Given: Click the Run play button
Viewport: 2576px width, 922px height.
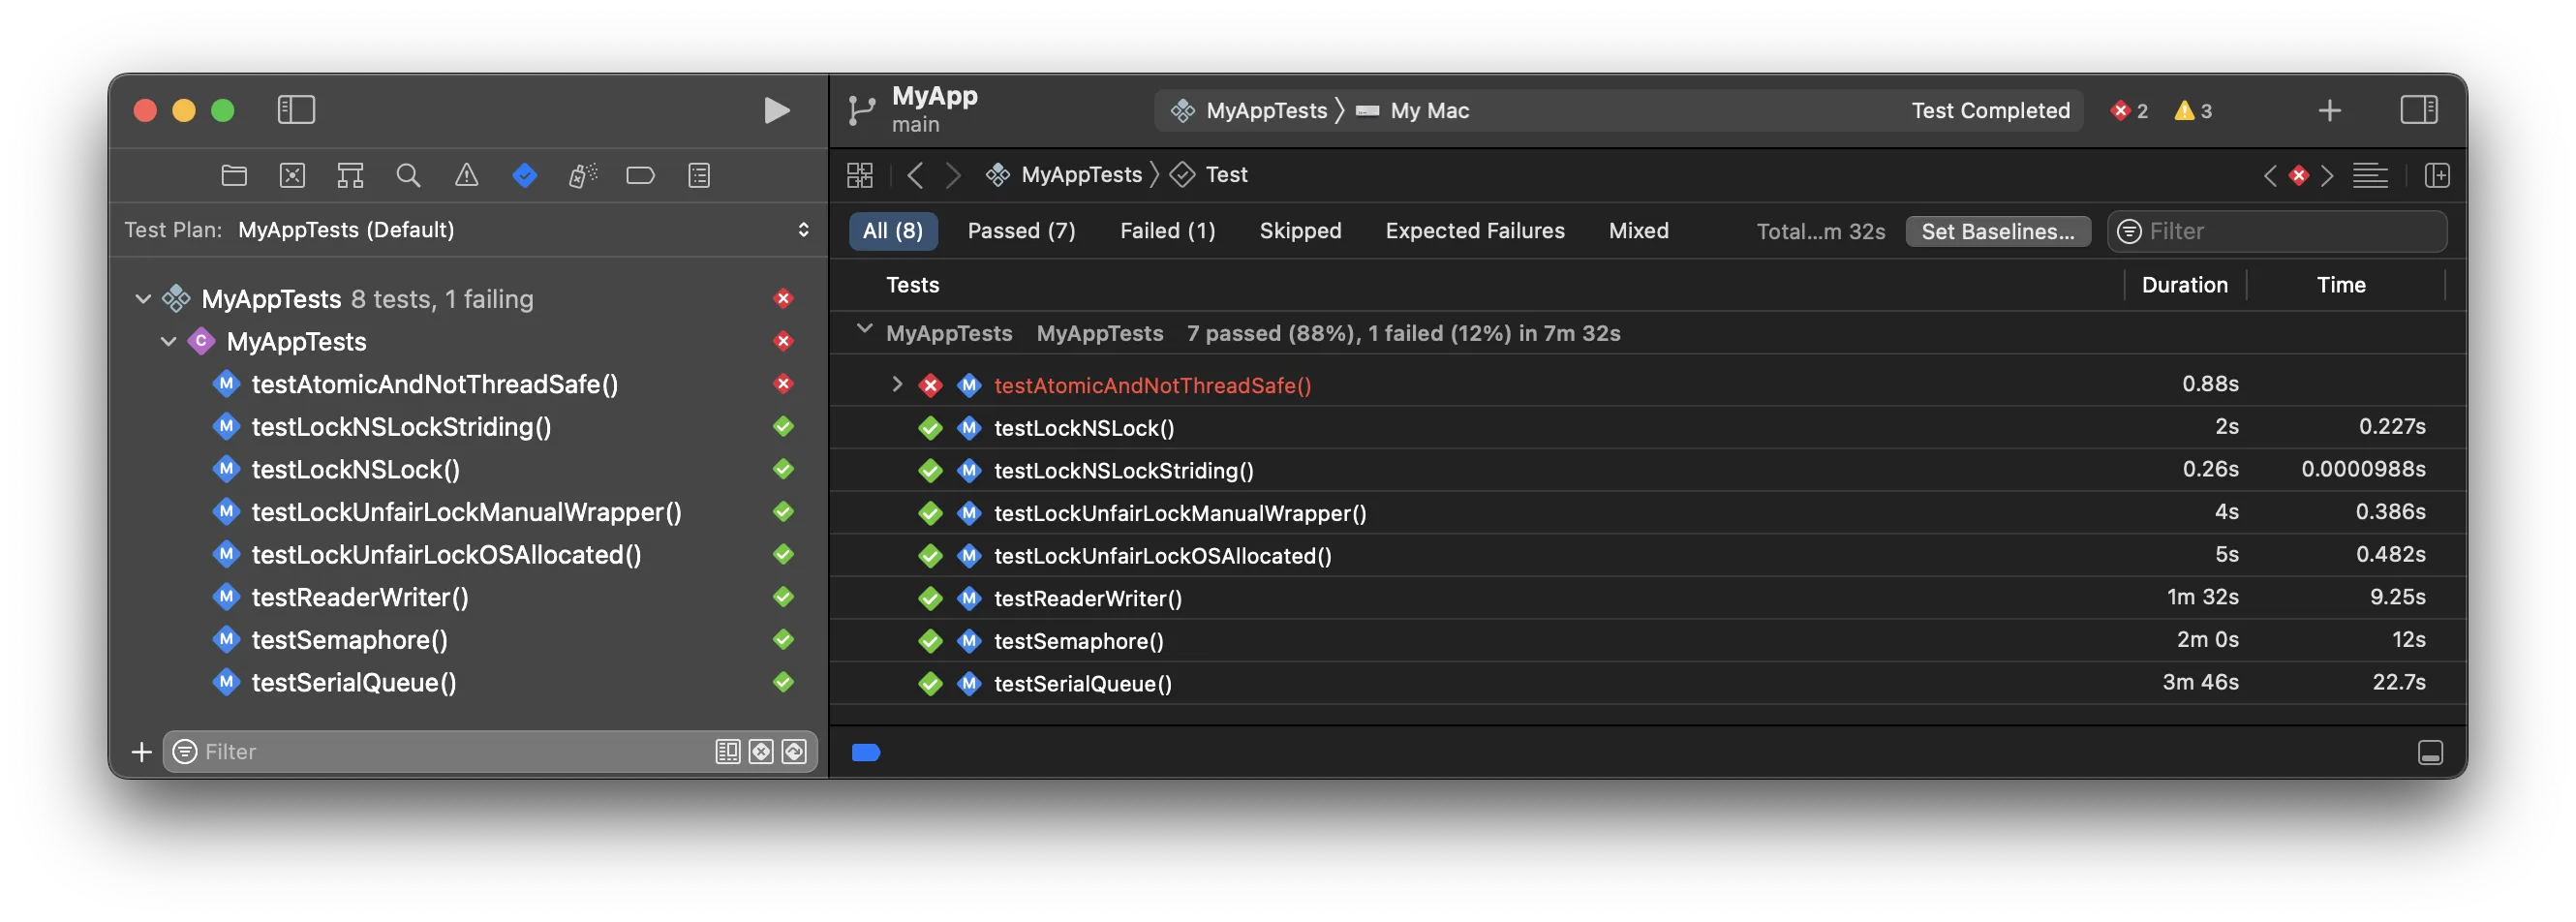Looking at the screenshot, I should coord(776,110).
